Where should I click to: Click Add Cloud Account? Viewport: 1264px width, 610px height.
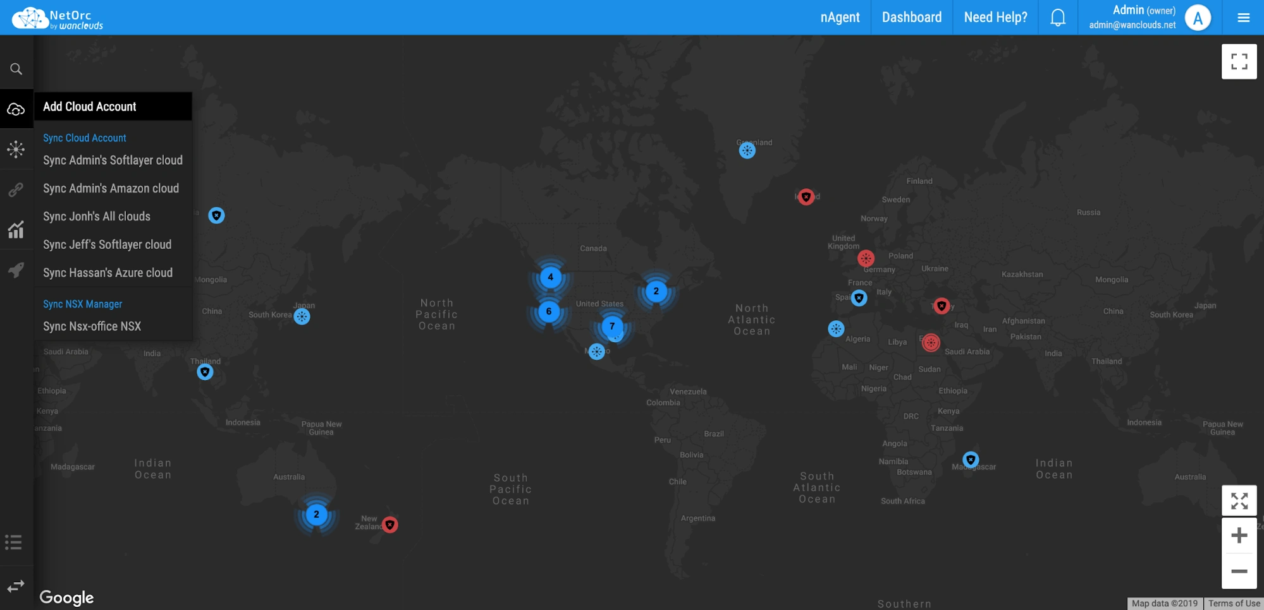coord(113,107)
